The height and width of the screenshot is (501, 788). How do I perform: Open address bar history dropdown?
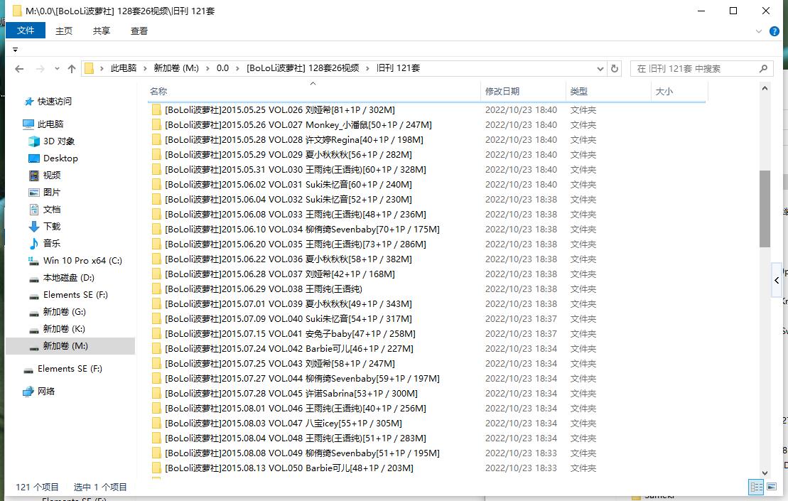600,69
